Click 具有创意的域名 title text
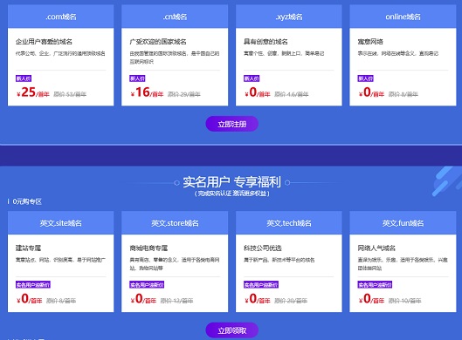 click(x=265, y=42)
